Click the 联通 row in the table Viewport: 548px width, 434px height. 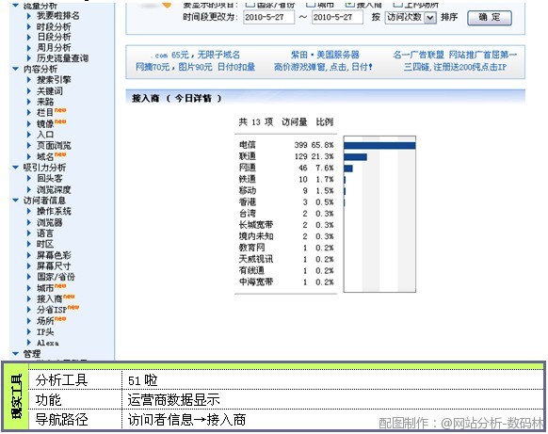pyautogui.click(x=286, y=156)
